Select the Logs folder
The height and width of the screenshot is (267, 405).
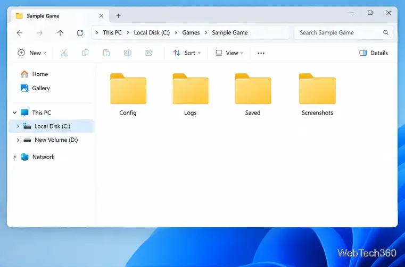[x=191, y=94]
